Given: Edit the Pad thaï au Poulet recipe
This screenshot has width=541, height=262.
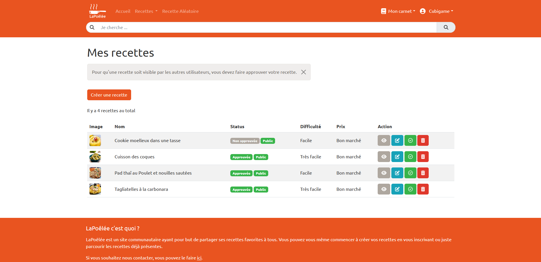Looking at the screenshot, I should (x=397, y=173).
